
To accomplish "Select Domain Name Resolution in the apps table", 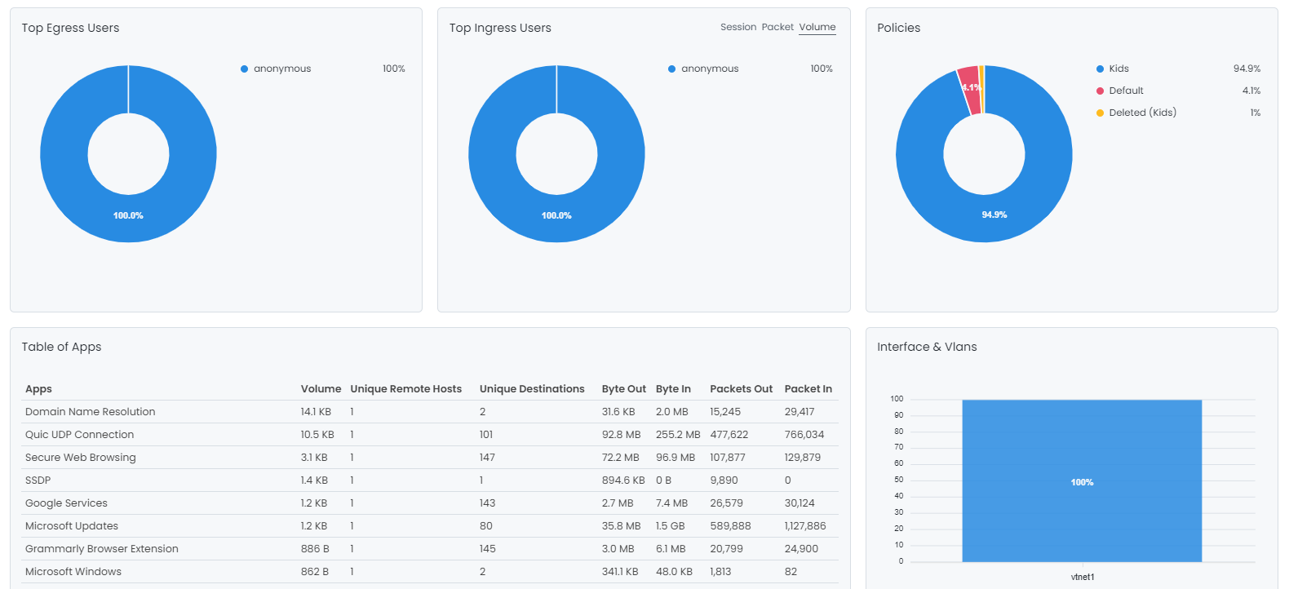I will 90,412.
